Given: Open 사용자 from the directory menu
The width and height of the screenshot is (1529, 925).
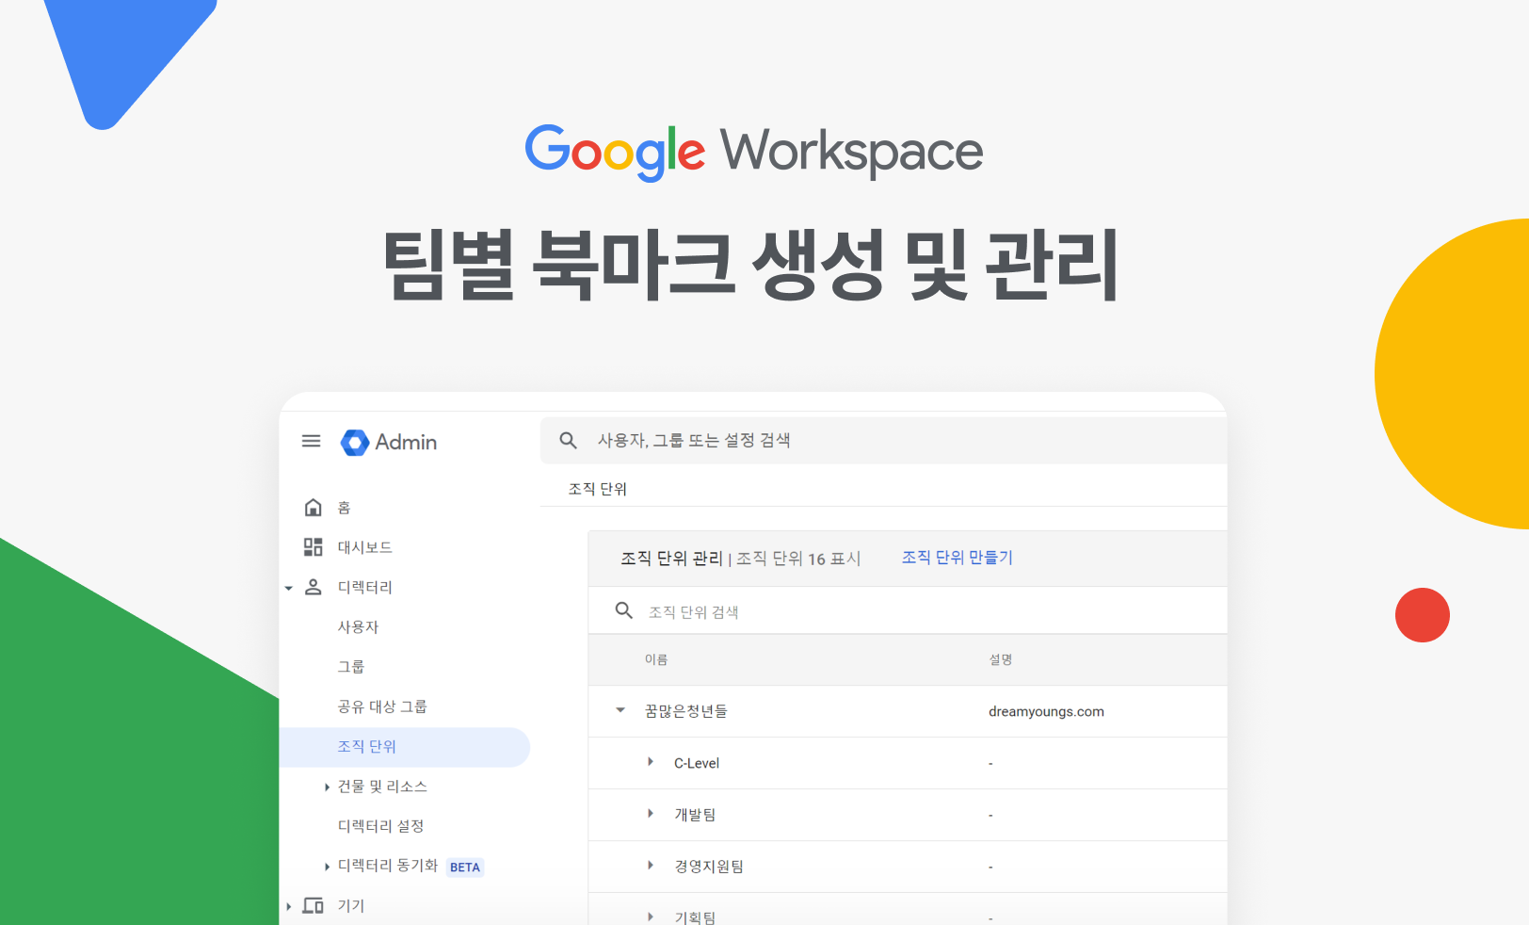Looking at the screenshot, I should 358,626.
